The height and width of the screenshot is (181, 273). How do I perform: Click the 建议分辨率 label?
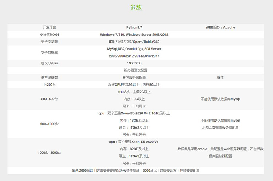tap(49, 63)
